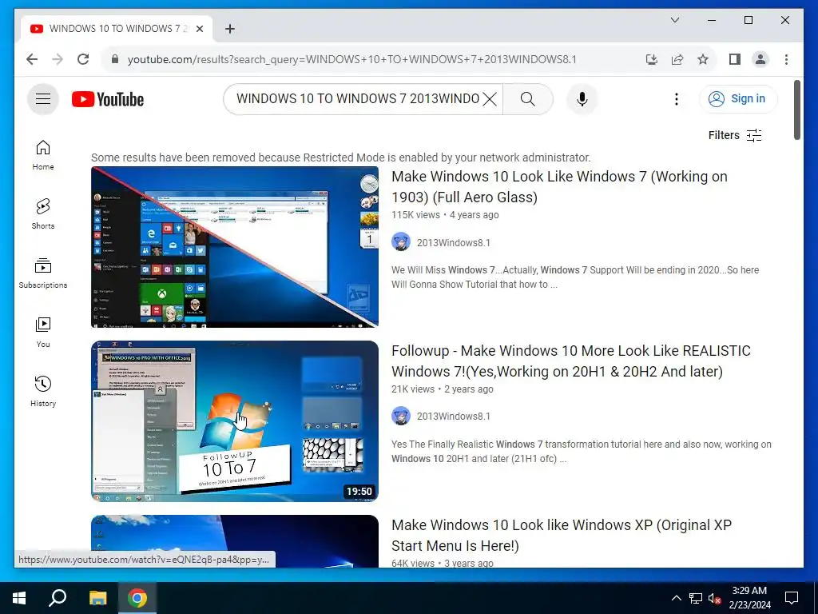Click description 'We Will Miss Windows 7...'
This screenshot has height=614, width=818.
pyautogui.click(x=575, y=277)
